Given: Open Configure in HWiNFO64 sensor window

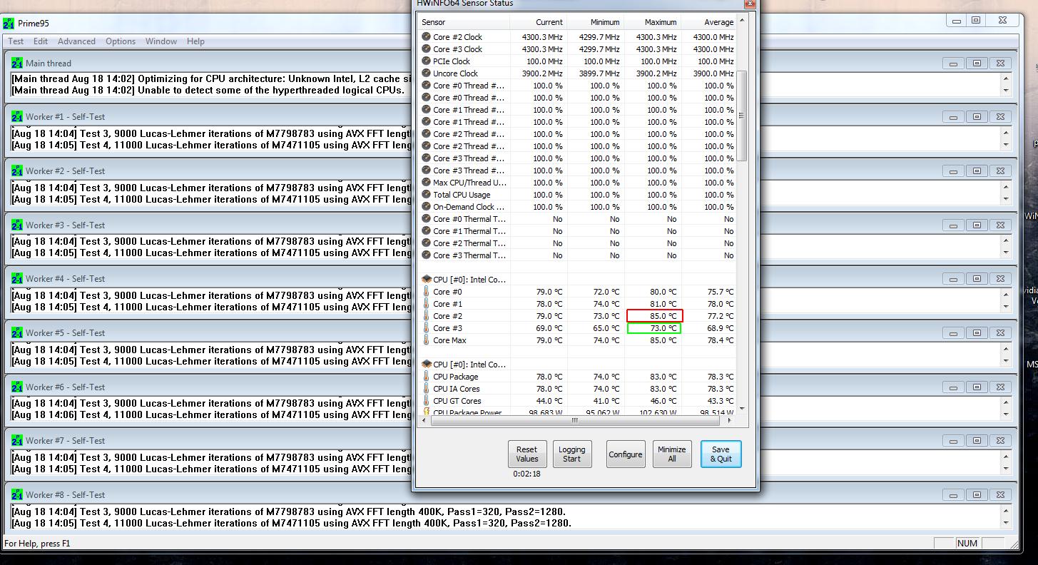Looking at the screenshot, I should pyautogui.click(x=626, y=454).
